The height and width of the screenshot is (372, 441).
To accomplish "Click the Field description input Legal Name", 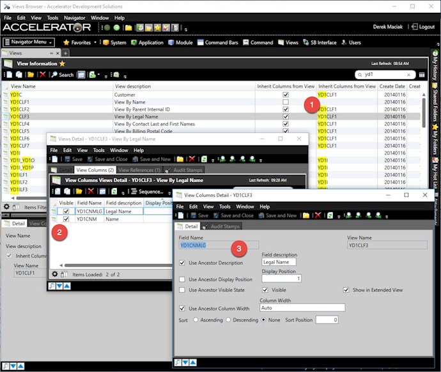I will tap(279, 262).
